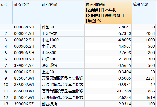Click constituent count 42

[x=153, y=85]
